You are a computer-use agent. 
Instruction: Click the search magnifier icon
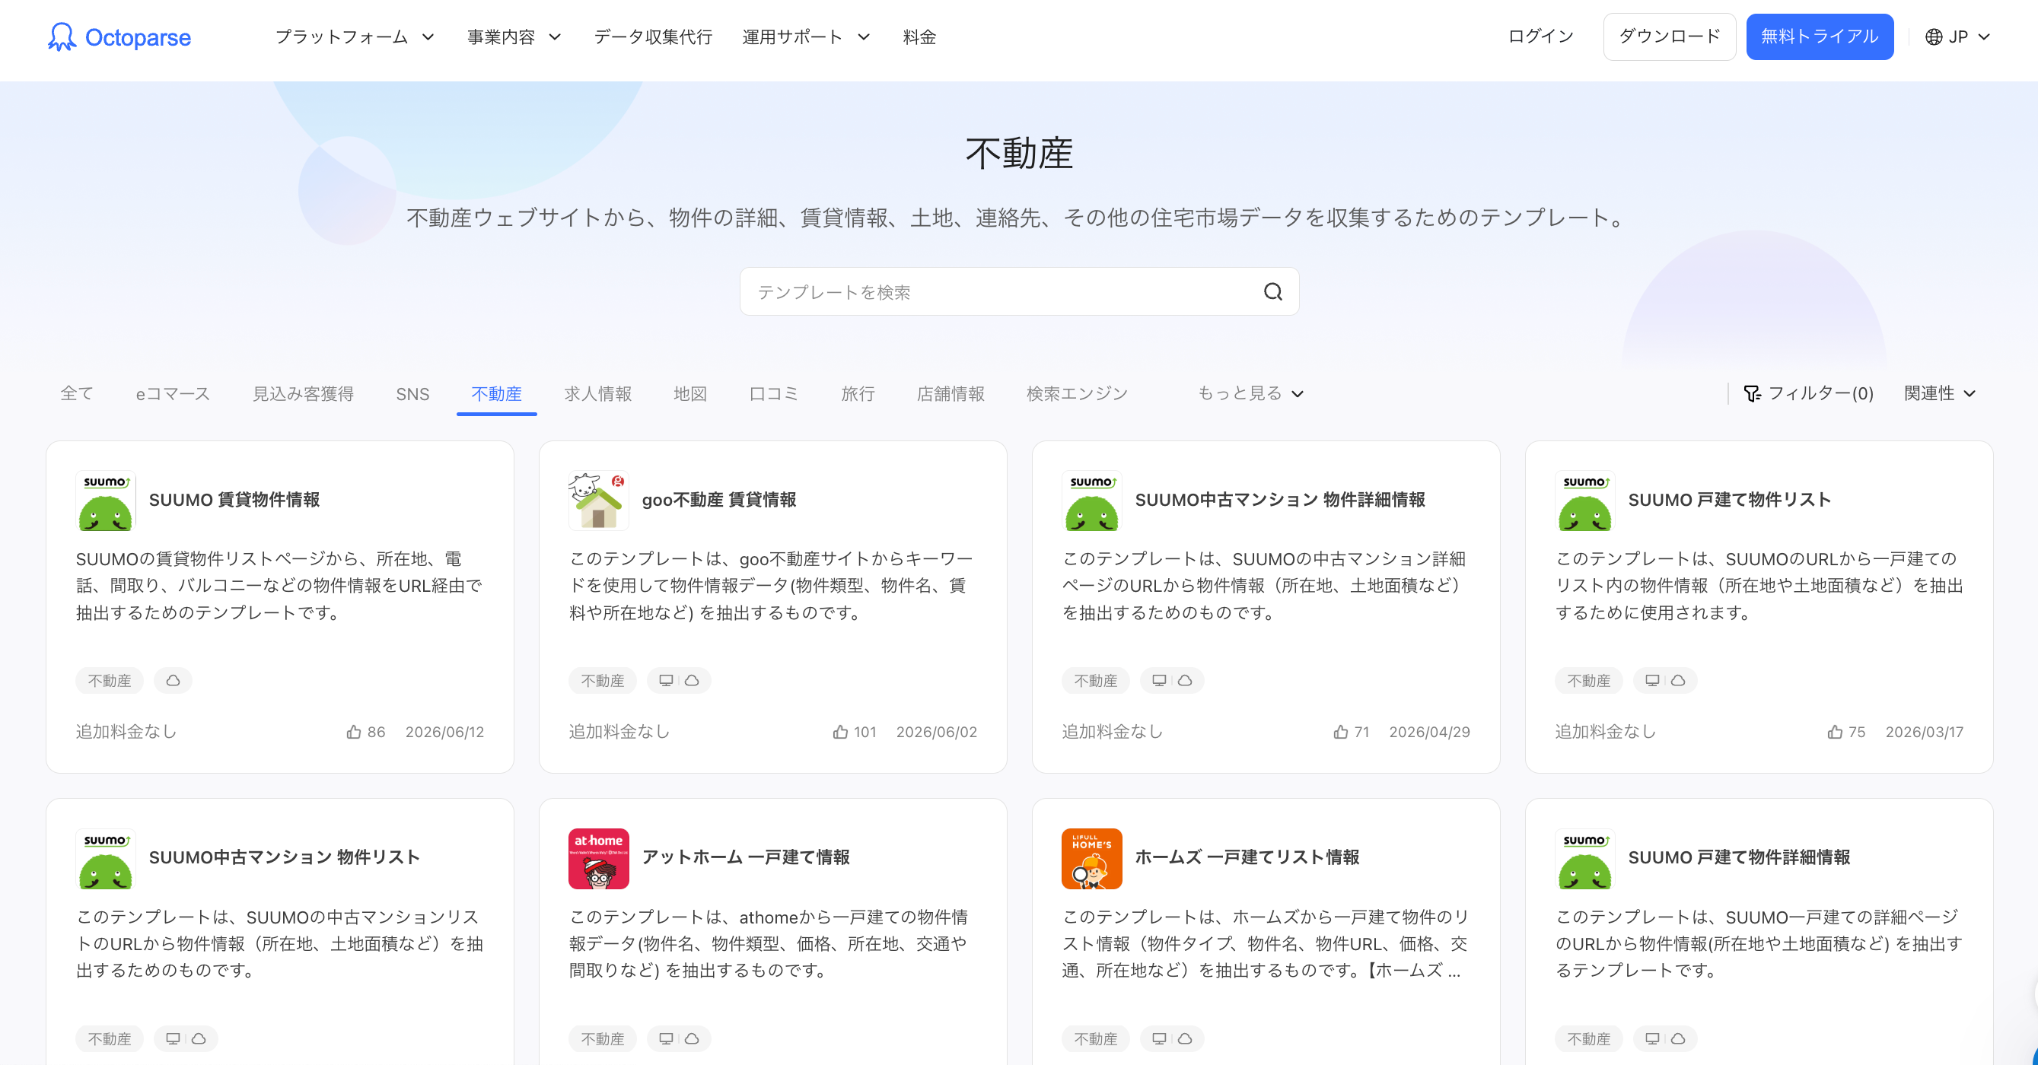point(1272,292)
